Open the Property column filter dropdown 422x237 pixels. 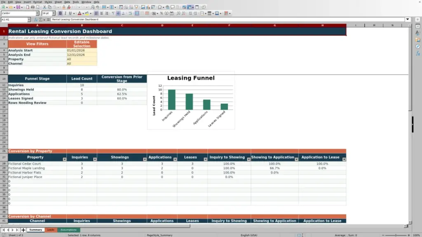click(x=65, y=159)
